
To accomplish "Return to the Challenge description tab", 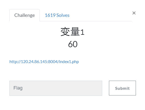I will [x=24, y=15].
